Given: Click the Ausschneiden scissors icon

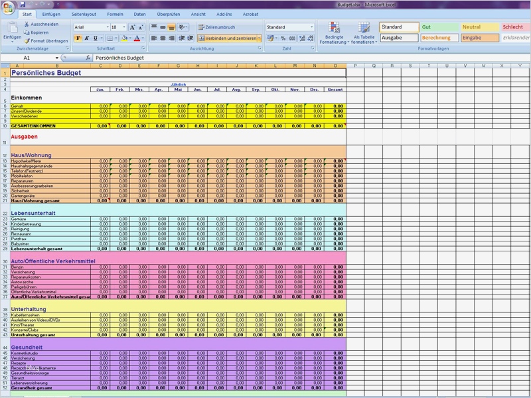Looking at the screenshot, I should 27,24.
